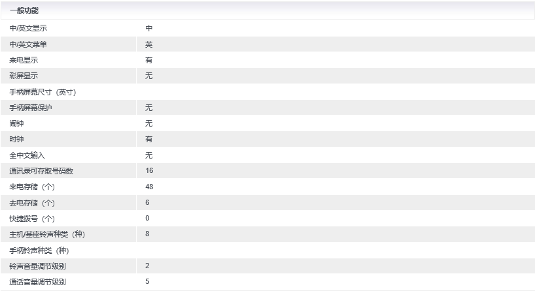The image size is (535, 291).
Task: Click the 通讯录可存取号码数 label
Action: pos(41,171)
